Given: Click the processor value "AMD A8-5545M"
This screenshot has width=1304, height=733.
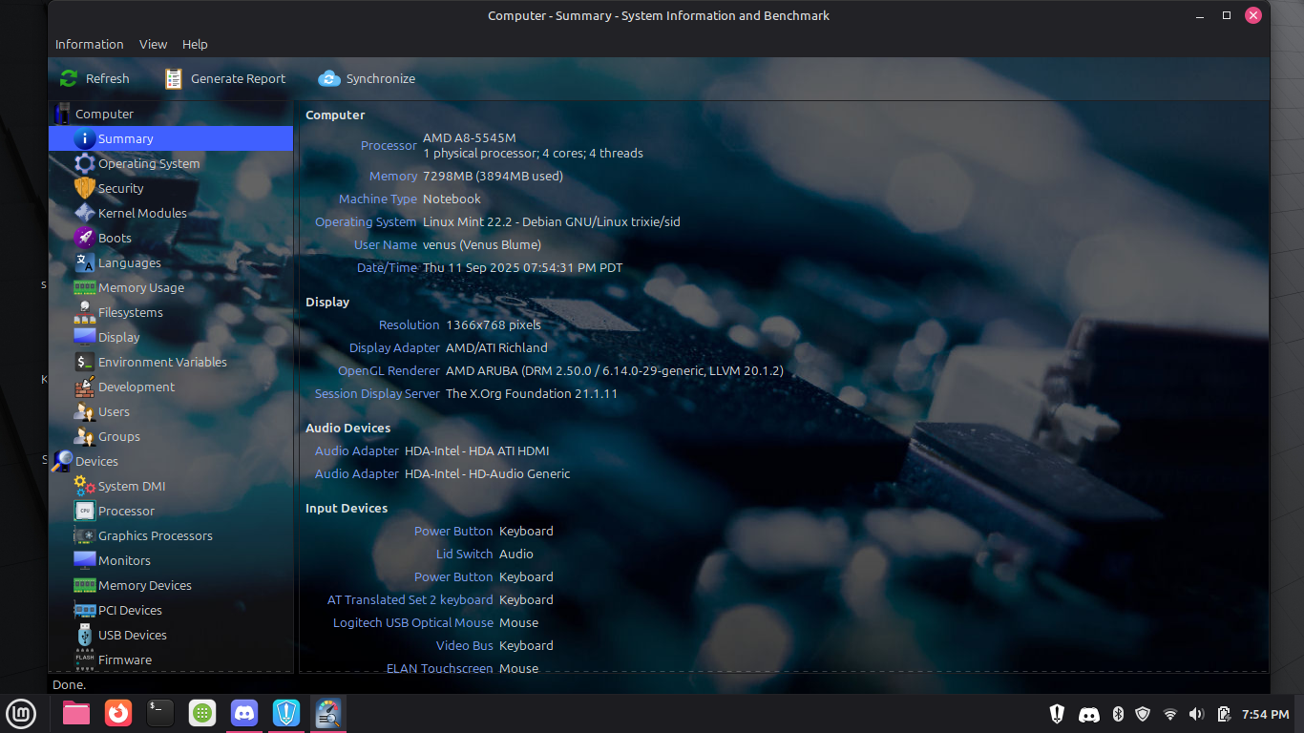Looking at the screenshot, I should click(470, 137).
